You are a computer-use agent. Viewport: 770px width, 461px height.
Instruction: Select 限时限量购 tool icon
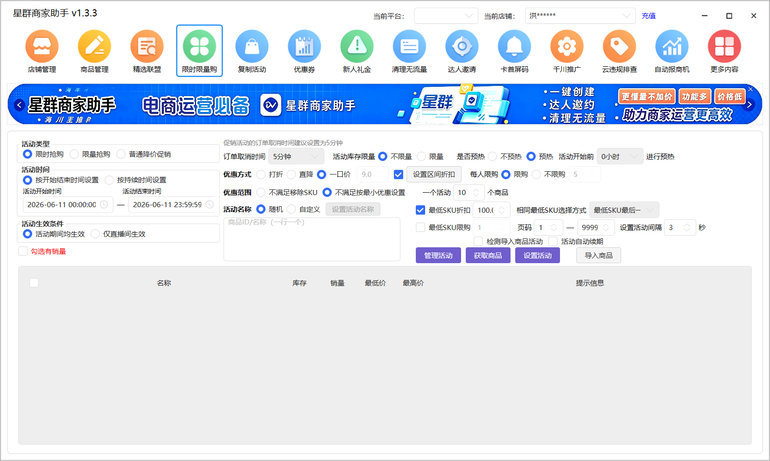tap(199, 51)
